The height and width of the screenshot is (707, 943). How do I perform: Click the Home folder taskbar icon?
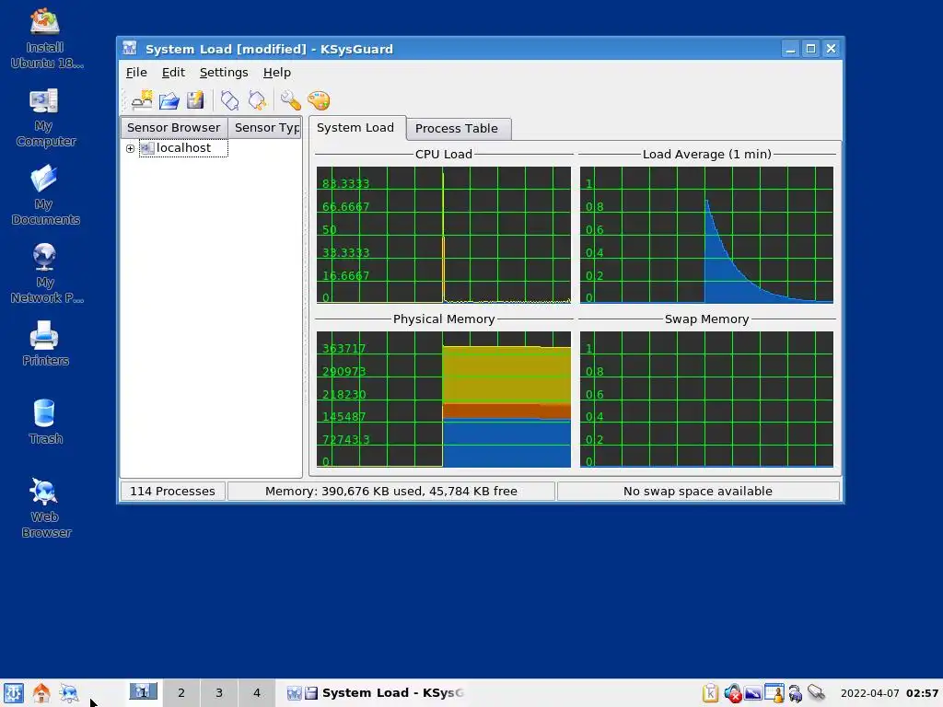(x=41, y=693)
